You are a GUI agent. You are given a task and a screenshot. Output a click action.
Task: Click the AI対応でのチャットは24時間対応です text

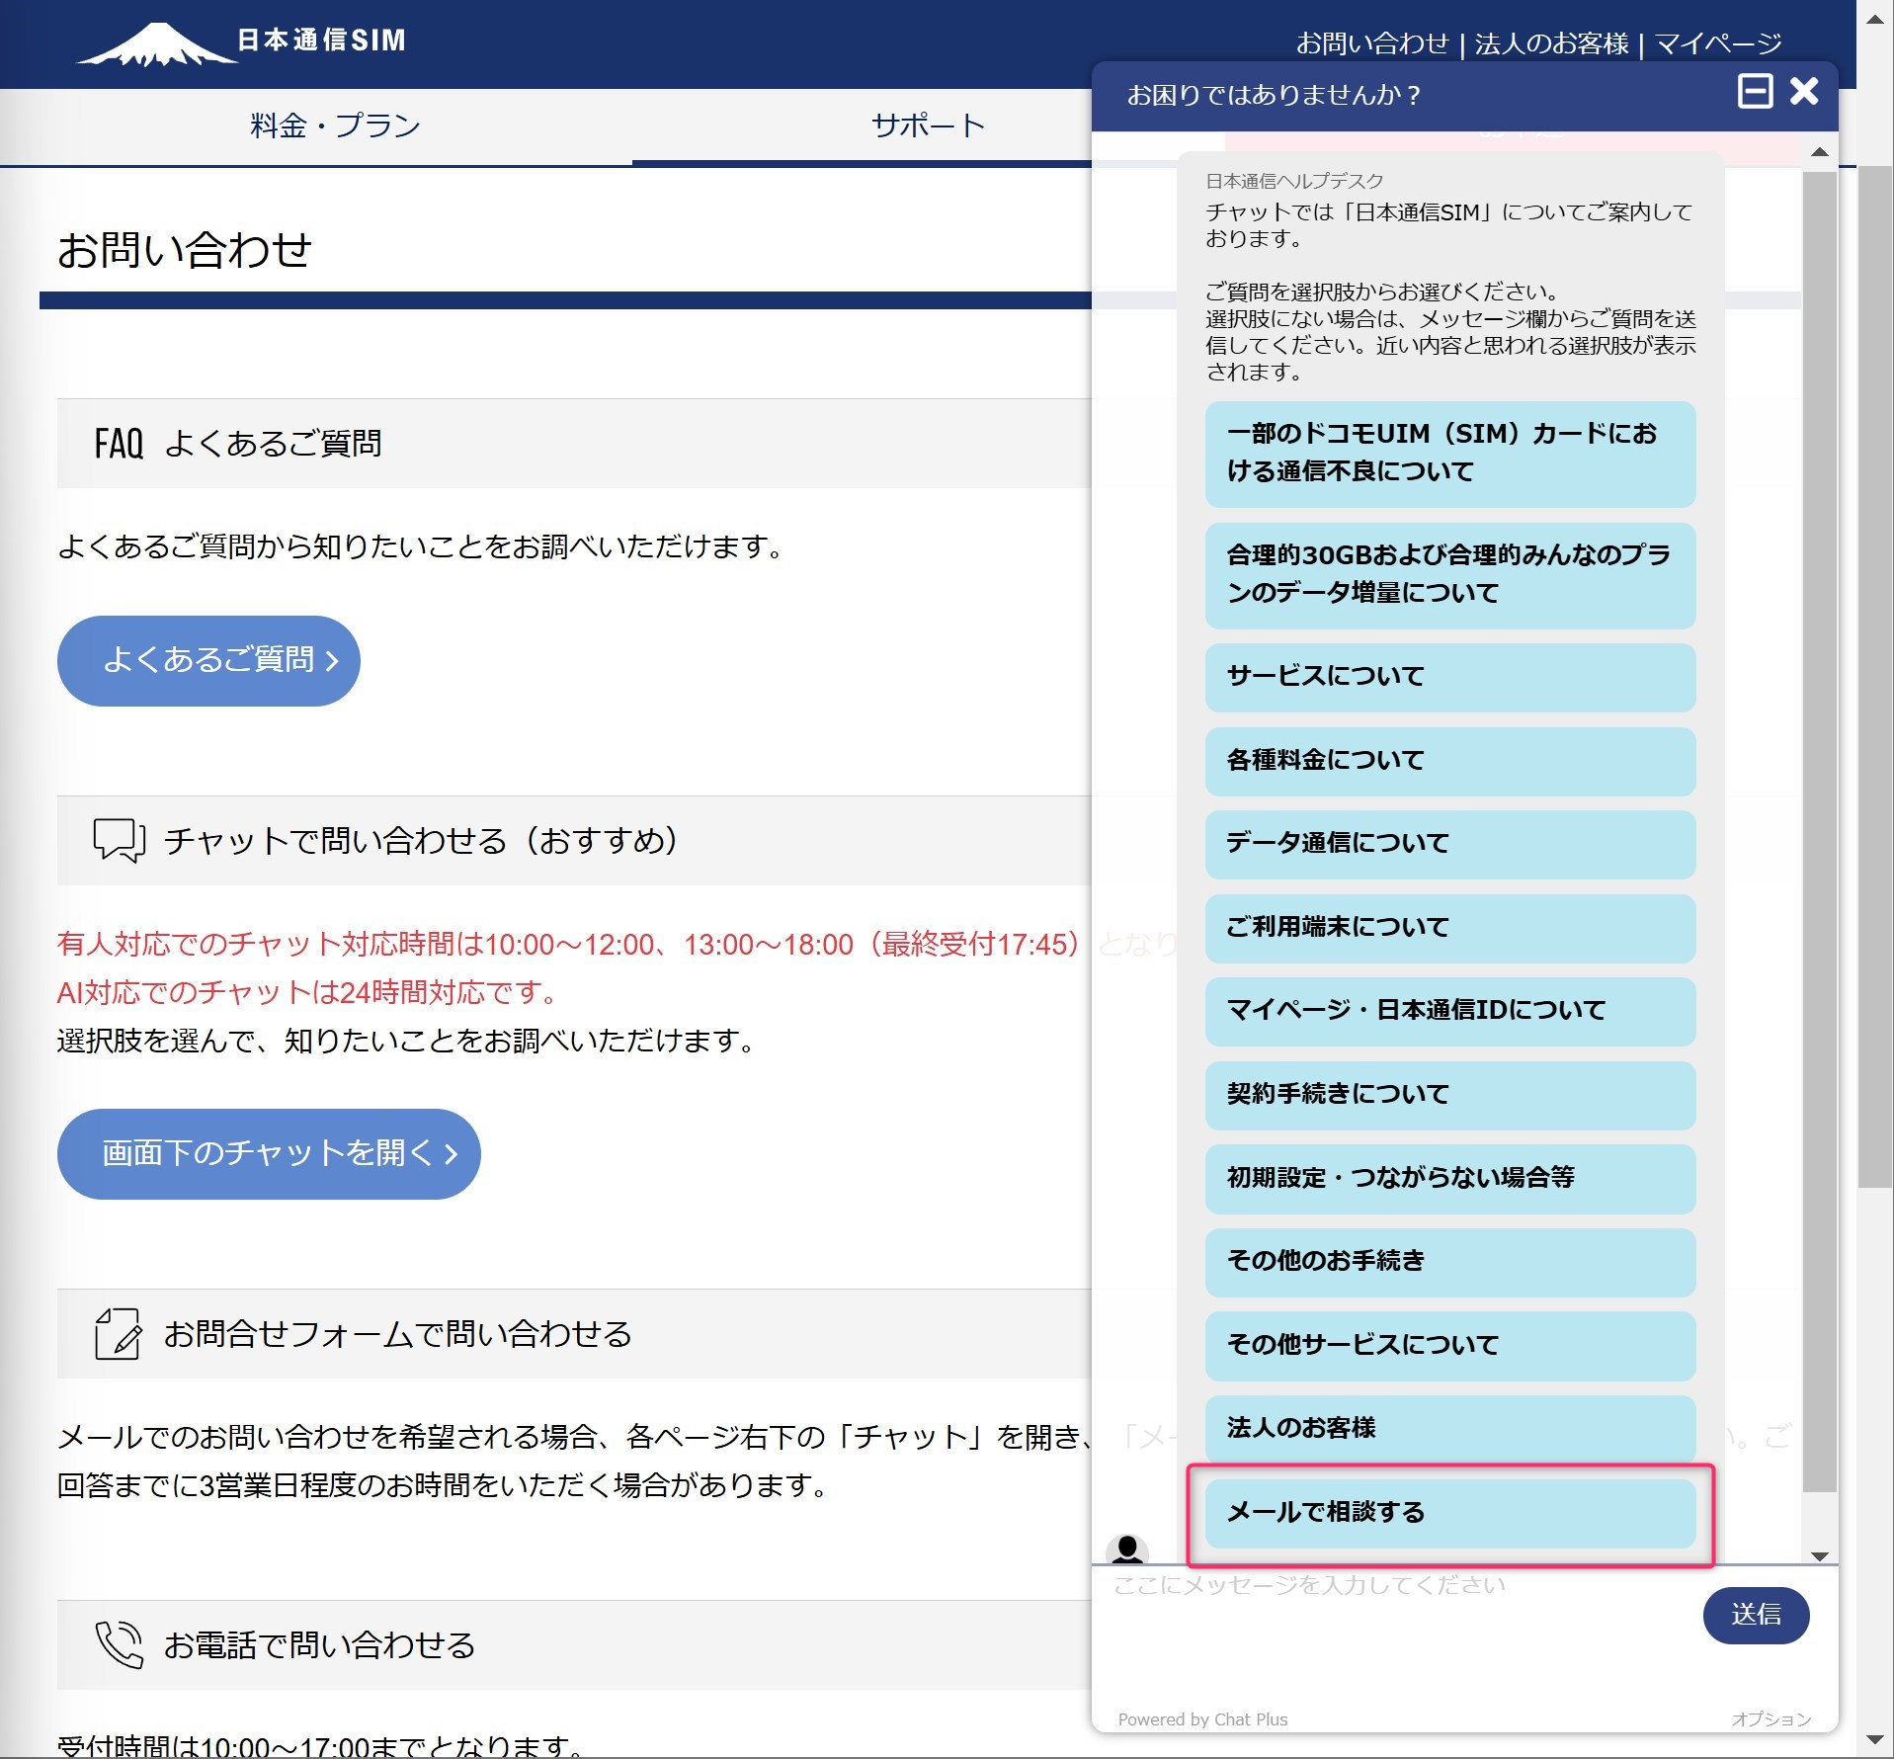[x=307, y=992]
